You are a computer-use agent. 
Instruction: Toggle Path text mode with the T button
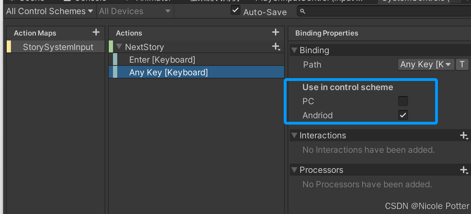tap(462, 64)
